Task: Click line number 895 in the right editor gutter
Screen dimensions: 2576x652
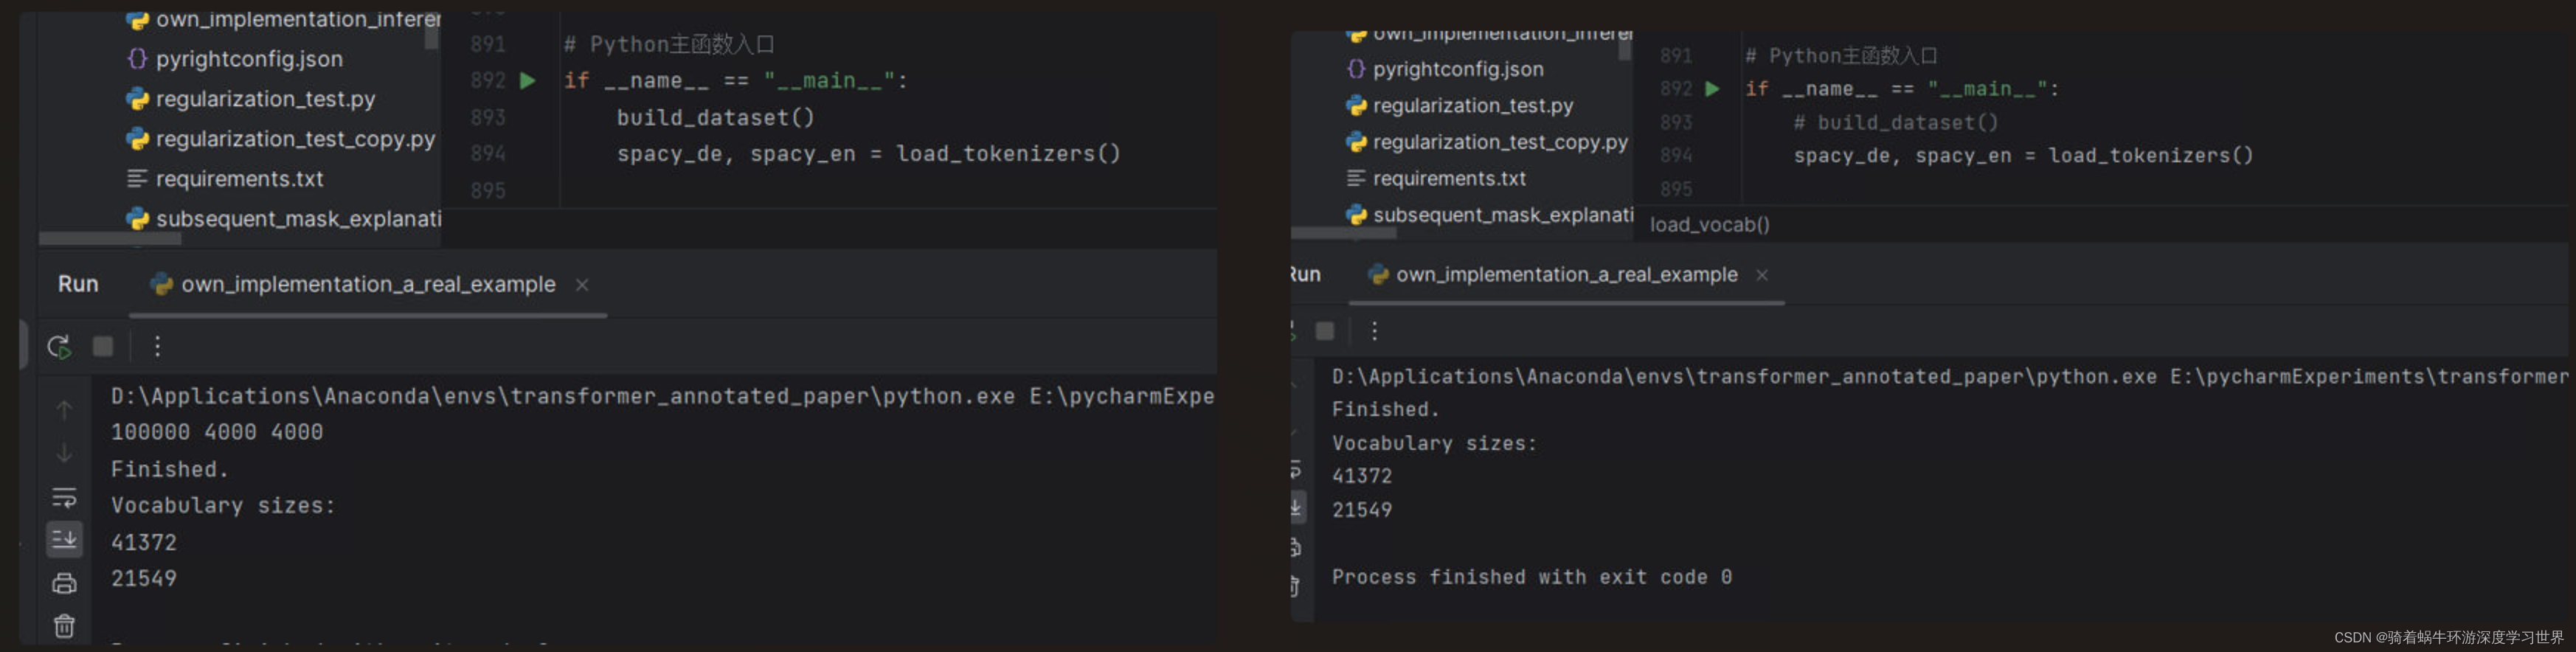Action: point(1676,189)
